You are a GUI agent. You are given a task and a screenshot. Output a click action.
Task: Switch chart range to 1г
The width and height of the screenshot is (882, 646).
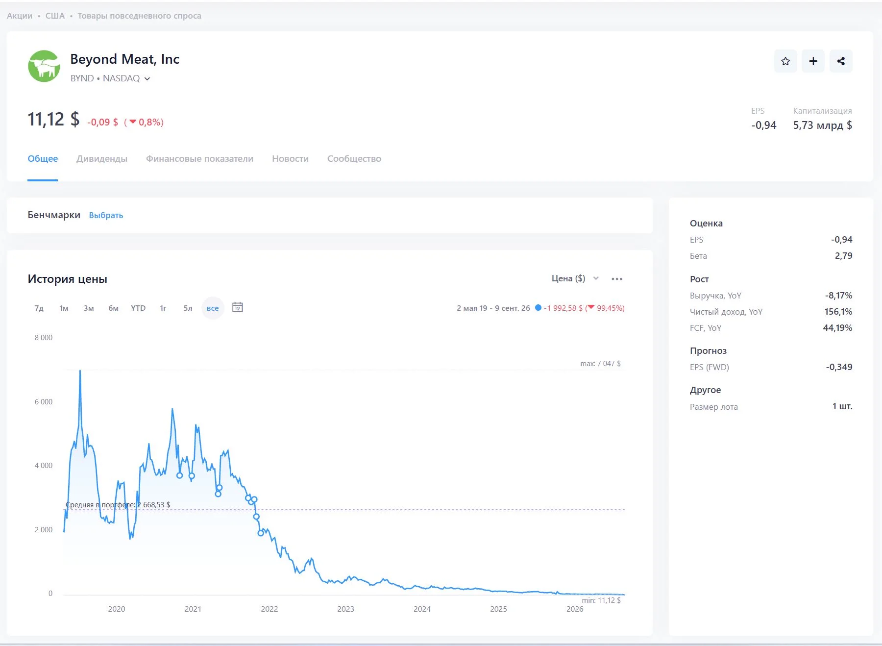[163, 308]
